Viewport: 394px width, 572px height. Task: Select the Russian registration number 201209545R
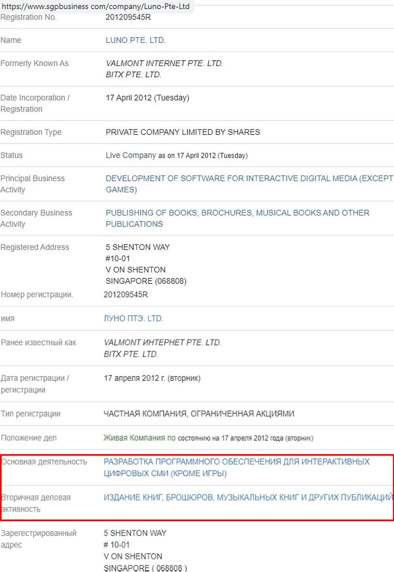[x=126, y=294]
